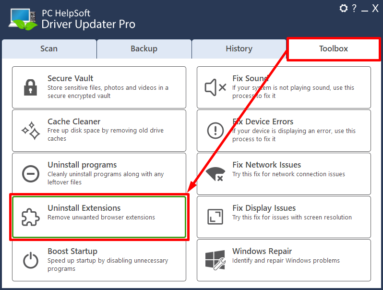
Task: Open the History tab
Action: 239,48
